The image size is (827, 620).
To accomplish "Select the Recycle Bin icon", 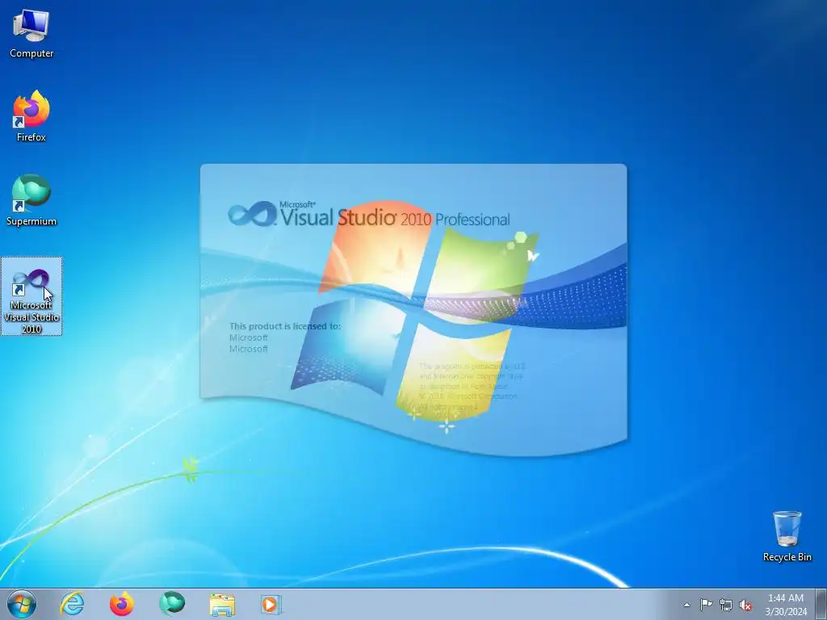I will [787, 536].
